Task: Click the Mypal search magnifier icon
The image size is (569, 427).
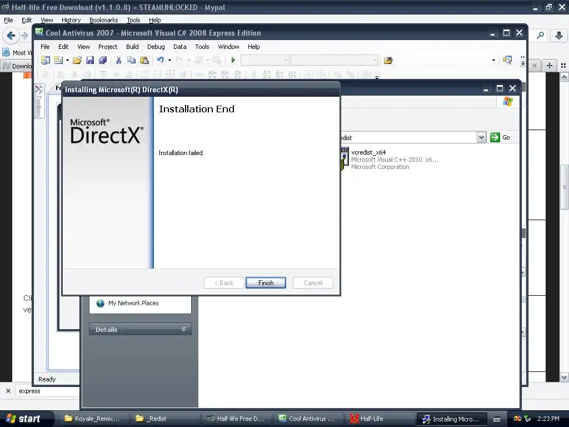Action: click(x=540, y=36)
